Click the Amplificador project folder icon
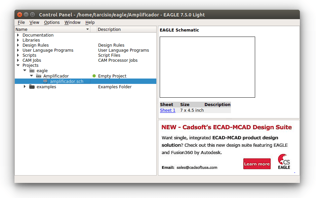This screenshot has height=198, width=316. [x=39, y=76]
